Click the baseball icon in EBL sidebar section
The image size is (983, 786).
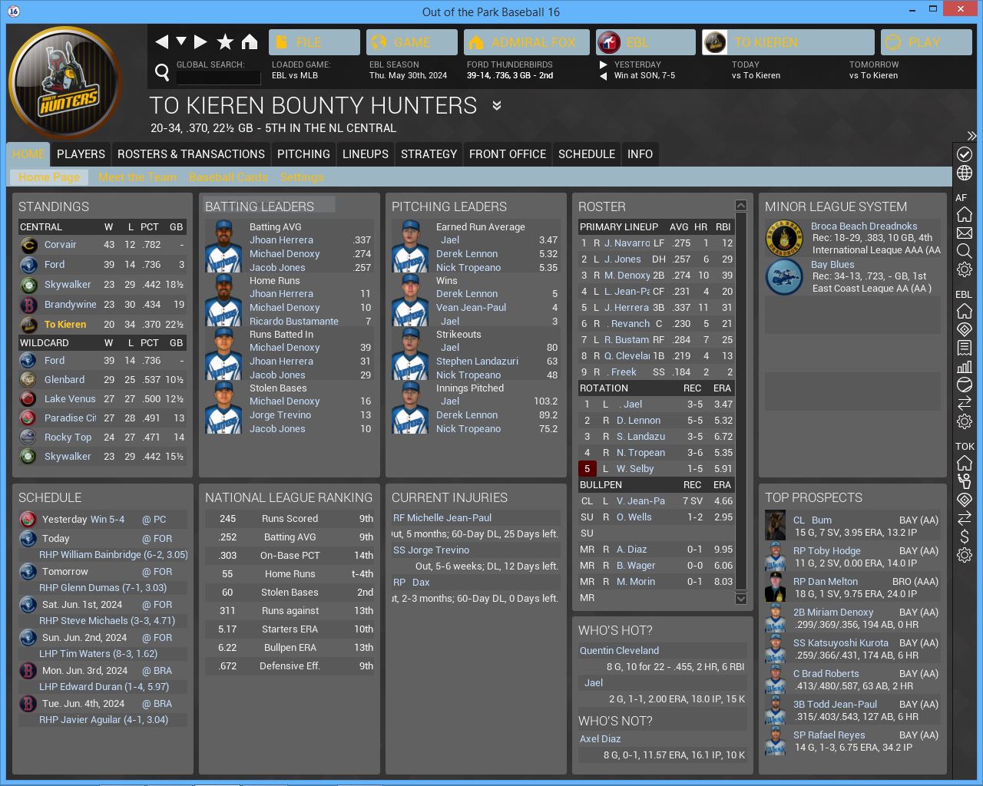pos(965,385)
